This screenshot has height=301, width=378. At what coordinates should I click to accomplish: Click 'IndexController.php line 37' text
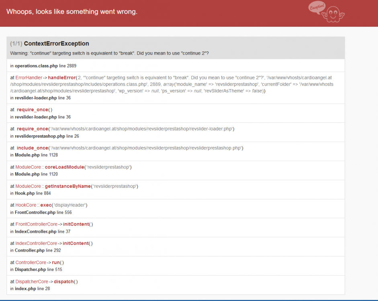click(43, 232)
